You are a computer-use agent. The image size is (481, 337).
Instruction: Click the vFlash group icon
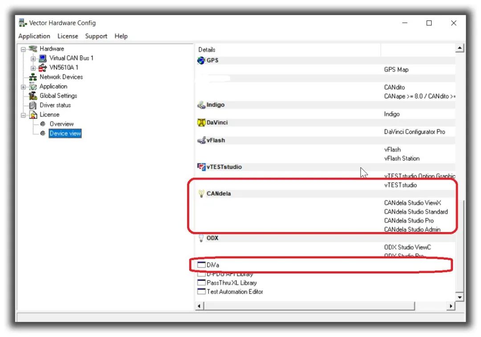tap(201, 140)
